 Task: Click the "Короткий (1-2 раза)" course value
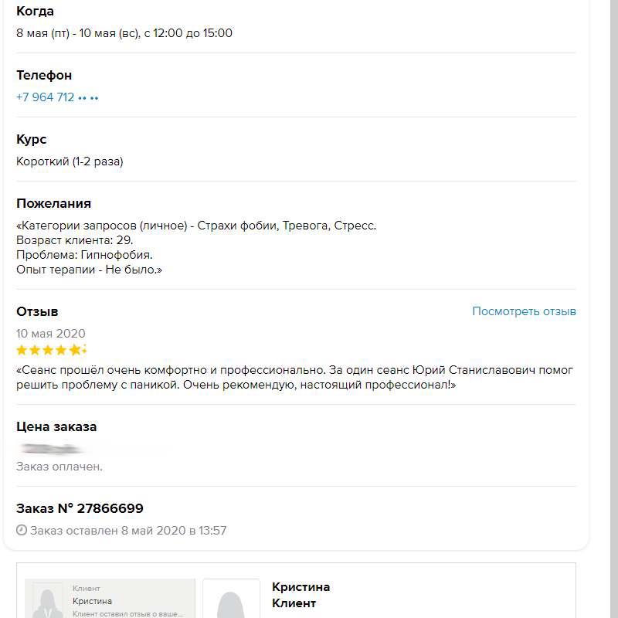click(70, 161)
